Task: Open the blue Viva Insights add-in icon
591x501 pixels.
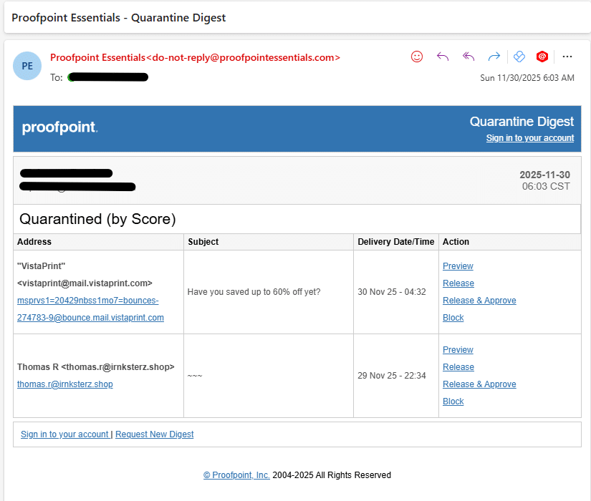Action: pyautogui.click(x=520, y=57)
